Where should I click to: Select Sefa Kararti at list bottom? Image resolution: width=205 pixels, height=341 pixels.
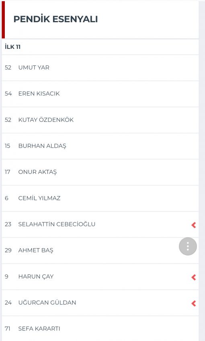pos(100,328)
